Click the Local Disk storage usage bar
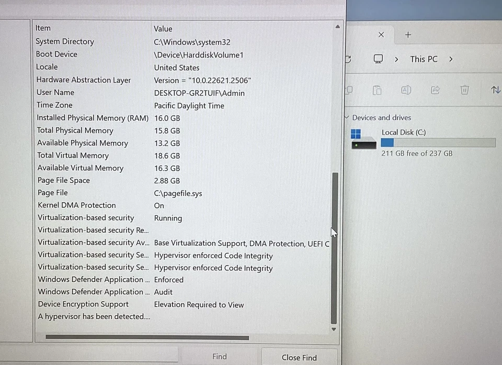 (438, 143)
